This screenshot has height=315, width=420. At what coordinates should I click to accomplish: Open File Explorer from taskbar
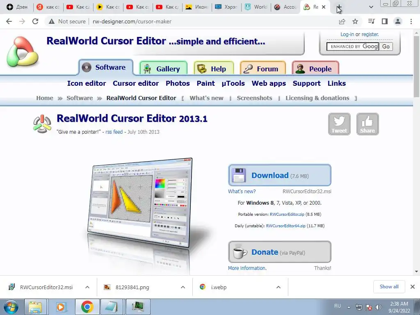coord(36,307)
